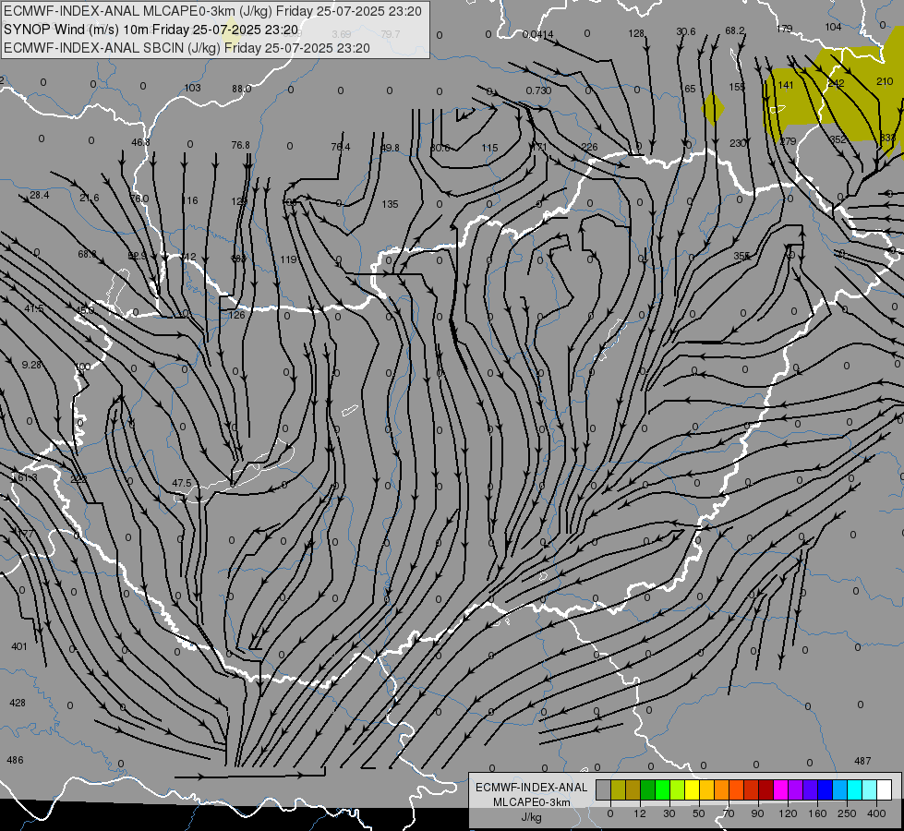
Task: Click legend scale value 50
Action: point(698,813)
